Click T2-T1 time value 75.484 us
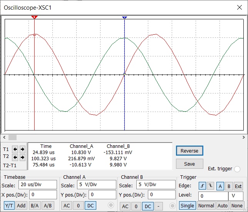Image resolution: width=248 pixels, height=212 pixels. (44, 165)
